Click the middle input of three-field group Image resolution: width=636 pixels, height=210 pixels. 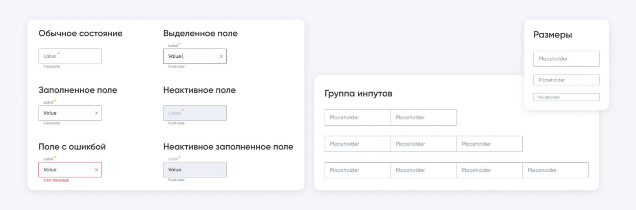click(x=424, y=144)
